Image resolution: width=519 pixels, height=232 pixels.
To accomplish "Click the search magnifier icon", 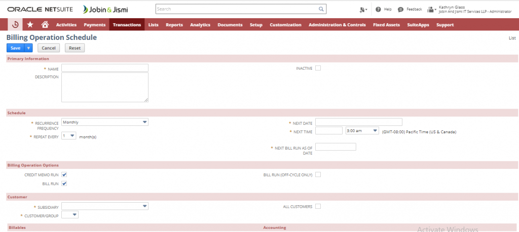I will (321, 9).
